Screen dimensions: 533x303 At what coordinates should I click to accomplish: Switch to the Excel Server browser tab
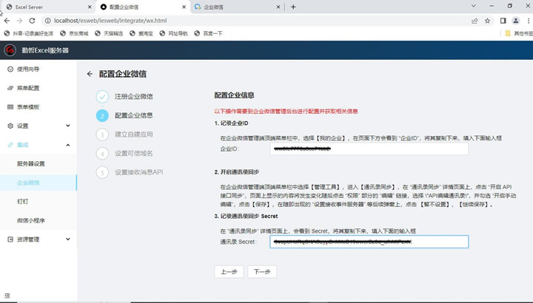tap(44, 7)
